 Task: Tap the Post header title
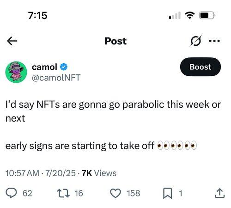[x=115, y=41]
